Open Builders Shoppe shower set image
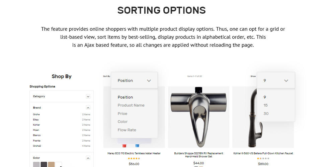 (198, 117)
